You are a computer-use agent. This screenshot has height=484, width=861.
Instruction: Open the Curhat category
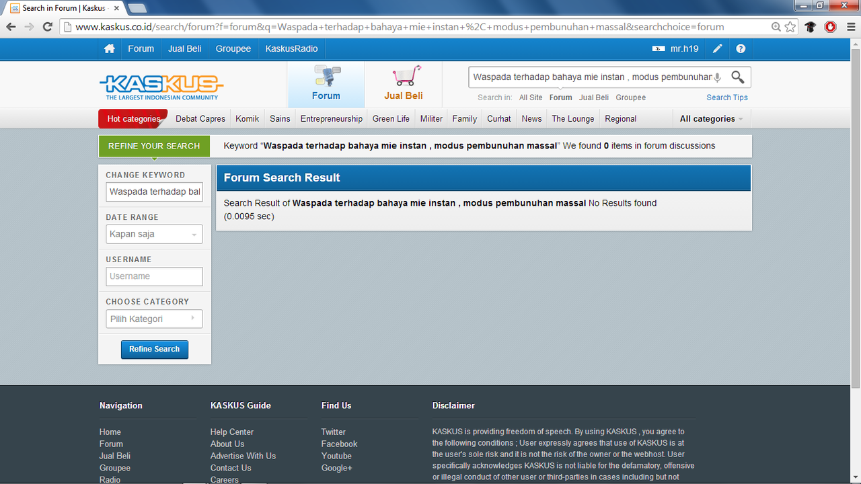click(499, 119)
